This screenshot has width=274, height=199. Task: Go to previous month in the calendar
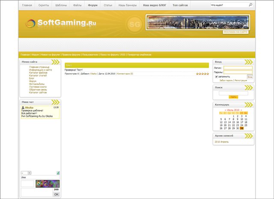(x=226, y=110)
